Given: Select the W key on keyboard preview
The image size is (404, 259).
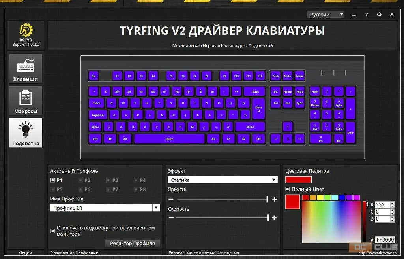Looking at the screenshot, I should coord(123,103).
